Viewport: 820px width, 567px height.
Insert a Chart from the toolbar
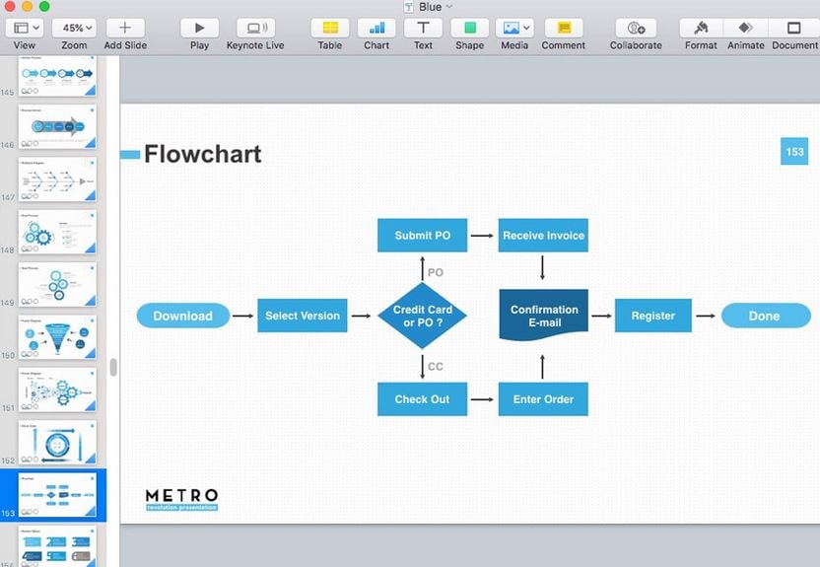376,28
